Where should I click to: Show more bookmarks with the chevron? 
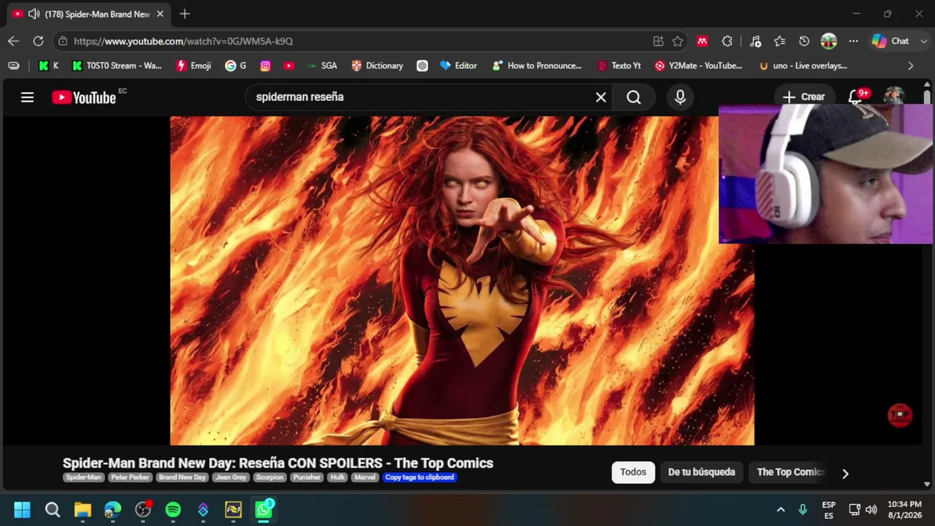[910, 66]
